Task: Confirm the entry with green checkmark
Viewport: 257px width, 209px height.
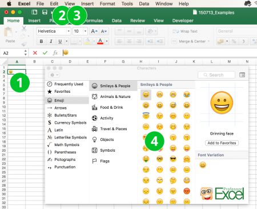Action: 45,53
